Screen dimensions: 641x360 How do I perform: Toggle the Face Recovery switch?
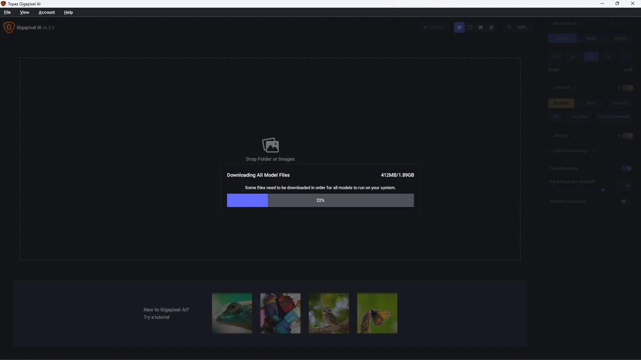pos(627,168)
